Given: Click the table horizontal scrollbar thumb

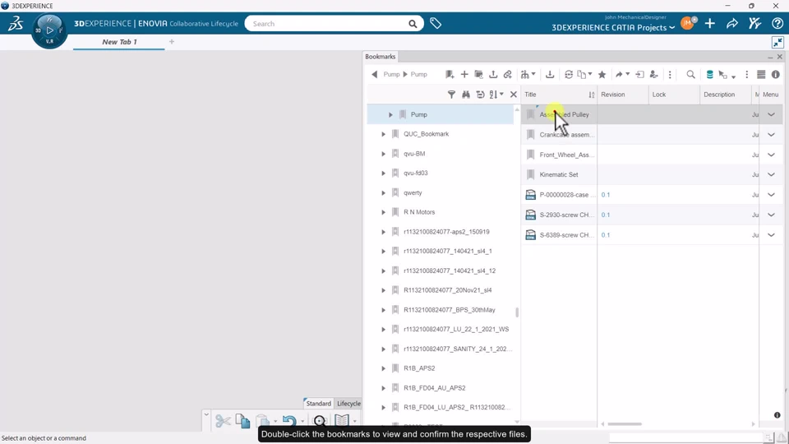Looking at the screenshot, I should click(x=625, y=424).
